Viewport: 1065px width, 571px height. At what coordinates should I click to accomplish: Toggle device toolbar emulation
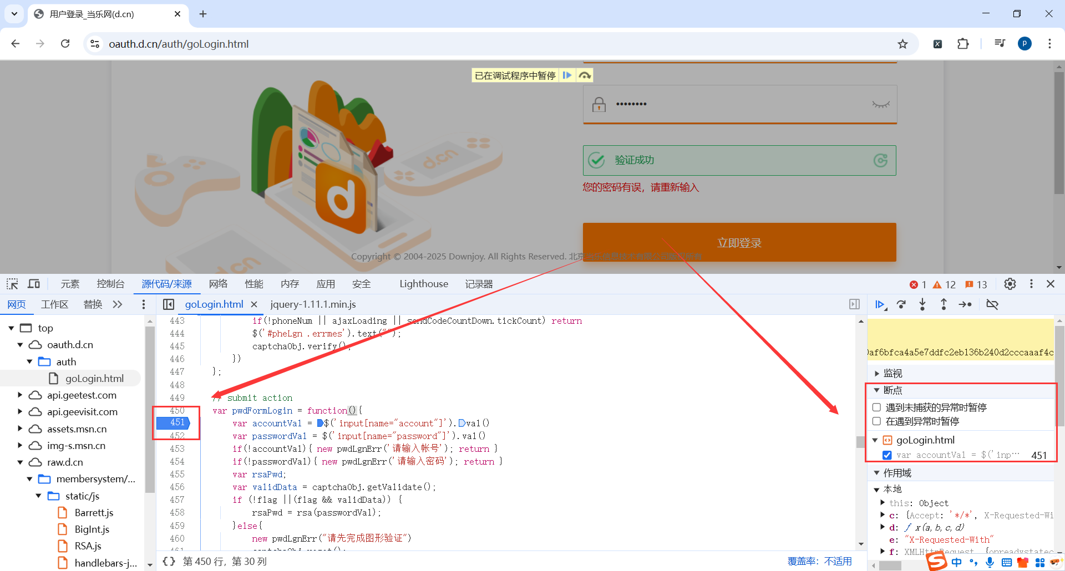click(x=34, y=284)
